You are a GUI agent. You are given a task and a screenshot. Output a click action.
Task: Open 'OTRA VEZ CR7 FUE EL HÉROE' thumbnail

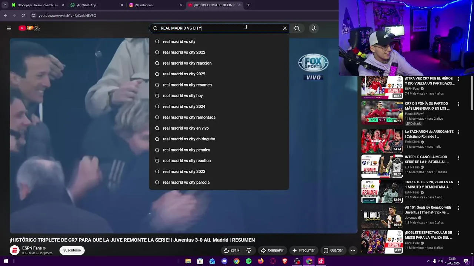coord(382,88)
